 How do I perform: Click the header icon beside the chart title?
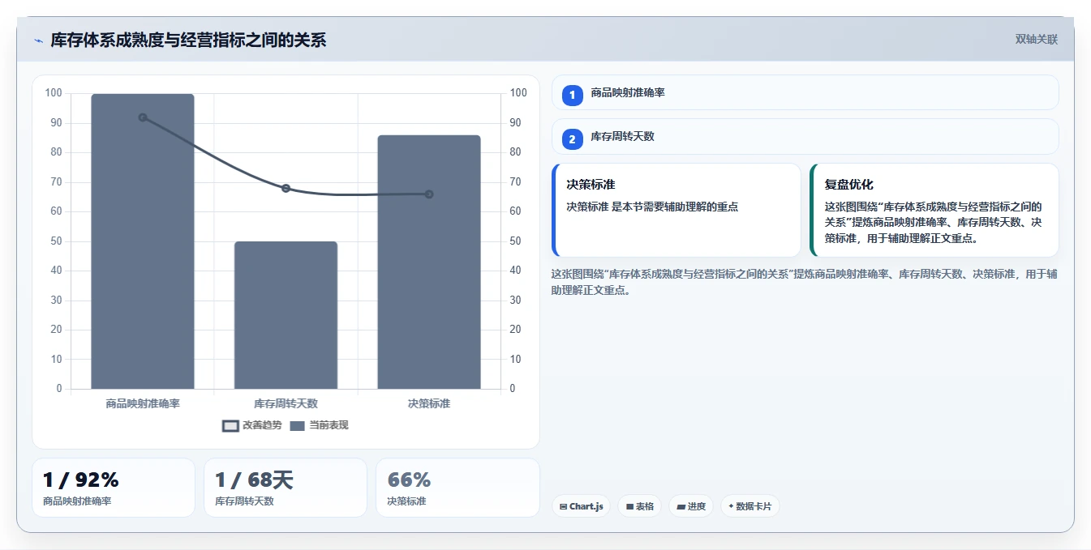tap(38, 41)
